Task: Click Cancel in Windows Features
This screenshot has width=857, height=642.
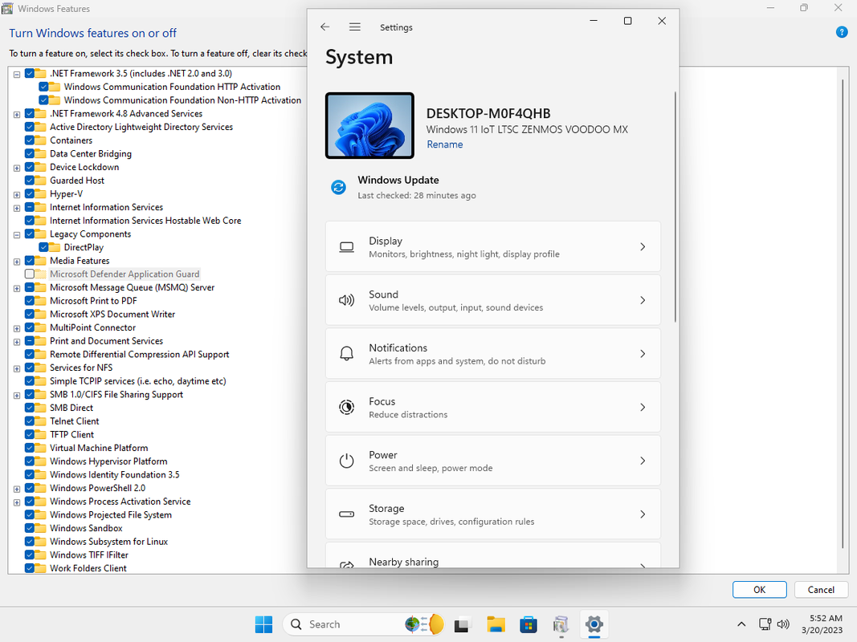Action: point(820,590)
